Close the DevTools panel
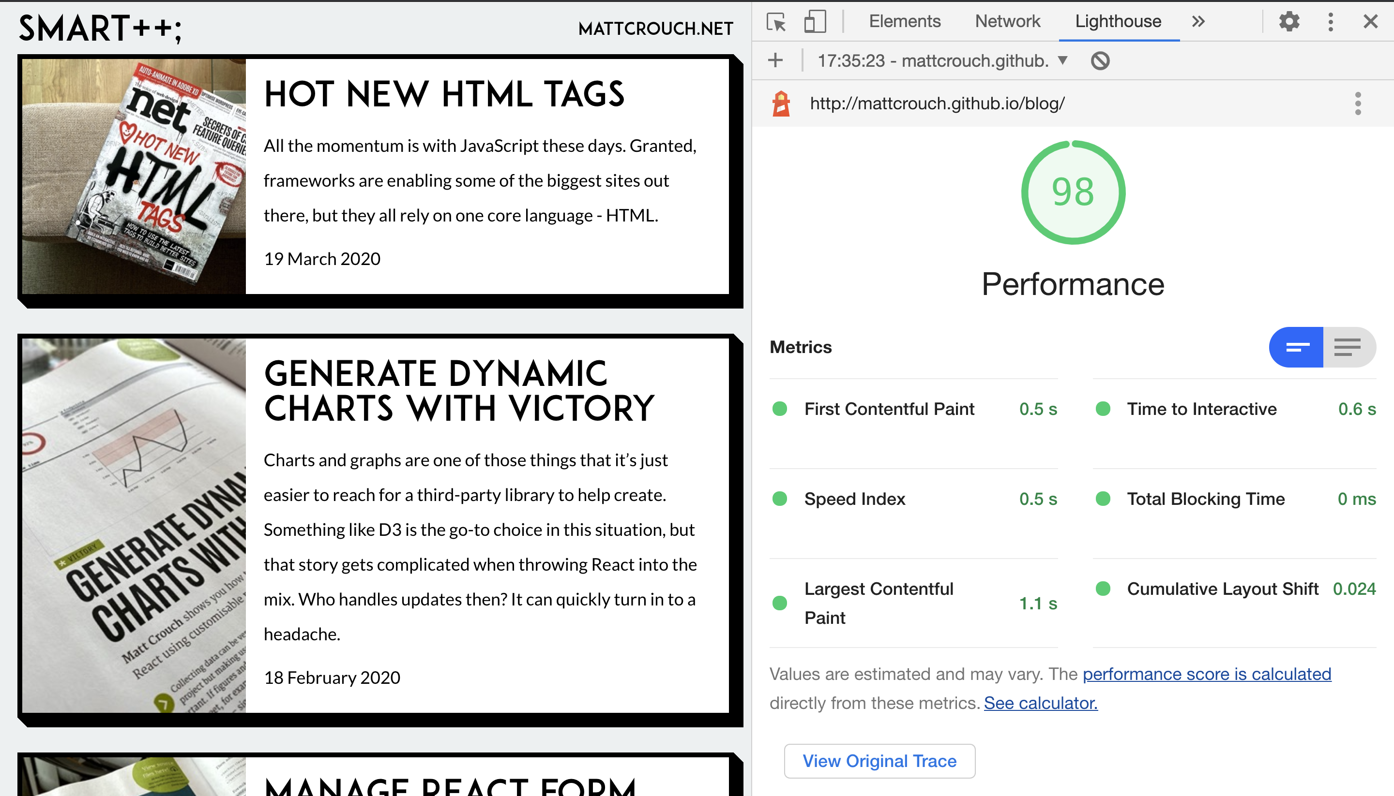Viewport: 1394px width, 796px height. click(x=1370, y=21)
